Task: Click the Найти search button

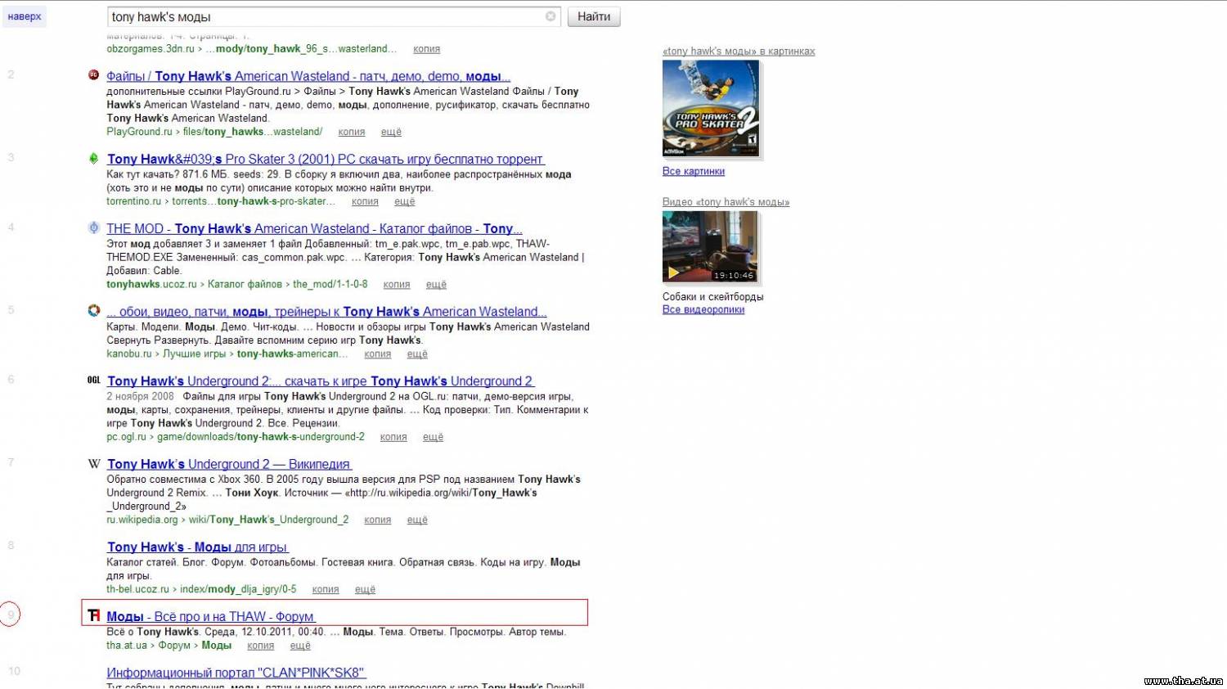Action: pyautogui.click(x=594, y=16)
